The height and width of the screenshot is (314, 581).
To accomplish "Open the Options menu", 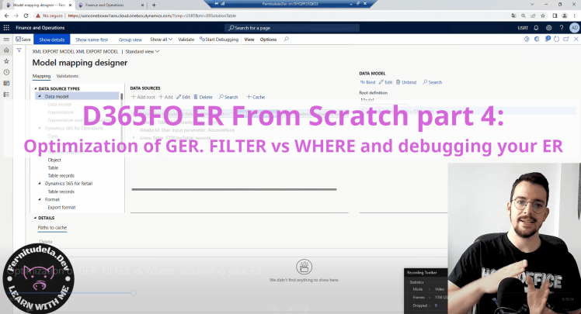I will coord(268,40).
